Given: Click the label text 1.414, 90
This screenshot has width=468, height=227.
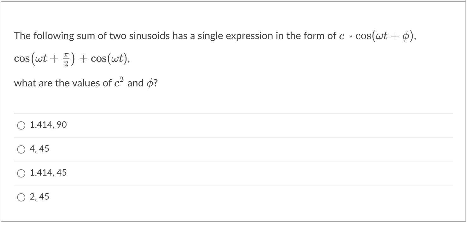Looking at the screenshot, I should [47, 125].
